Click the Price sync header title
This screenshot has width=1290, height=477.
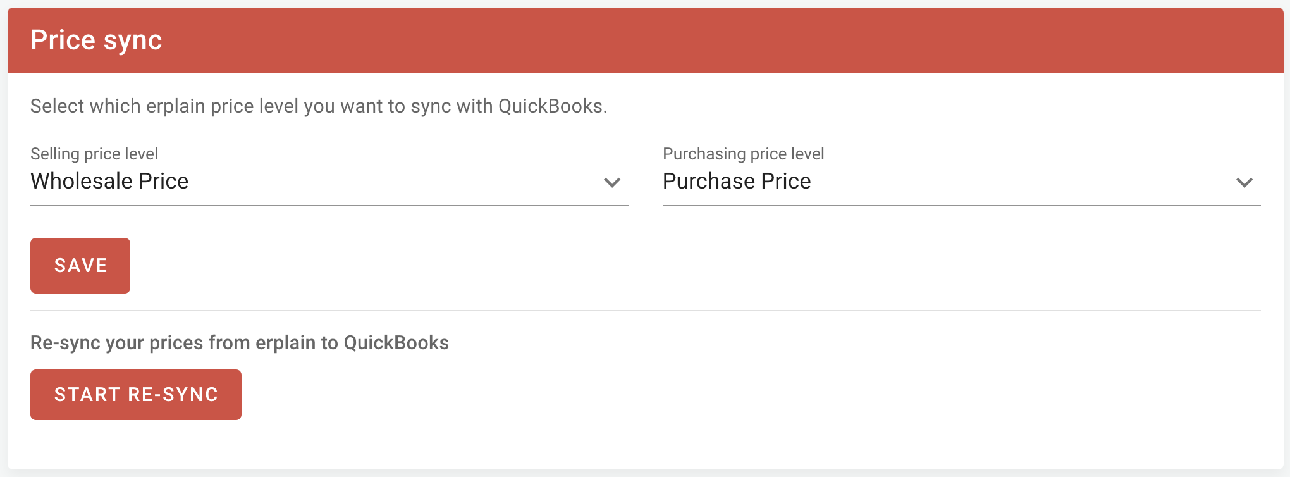[96, 40]
